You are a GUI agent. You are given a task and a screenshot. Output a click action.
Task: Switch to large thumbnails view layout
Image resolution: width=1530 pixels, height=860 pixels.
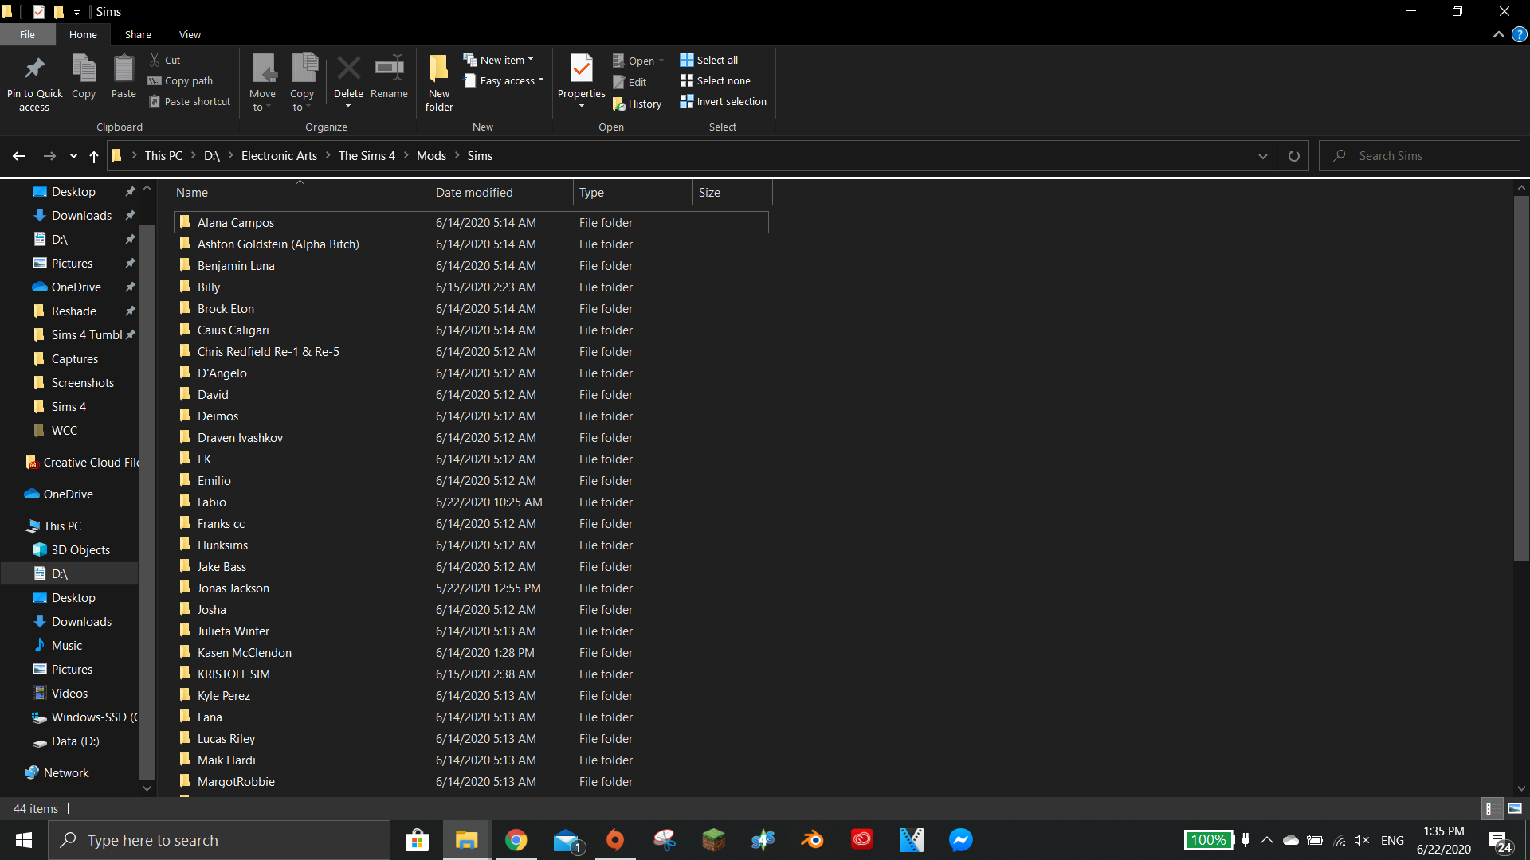tap(1515, 808)
